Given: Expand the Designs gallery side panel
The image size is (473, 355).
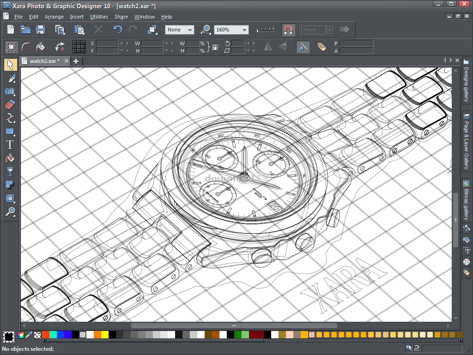Looking at the screenshot, I should click(x=467, y=83).
